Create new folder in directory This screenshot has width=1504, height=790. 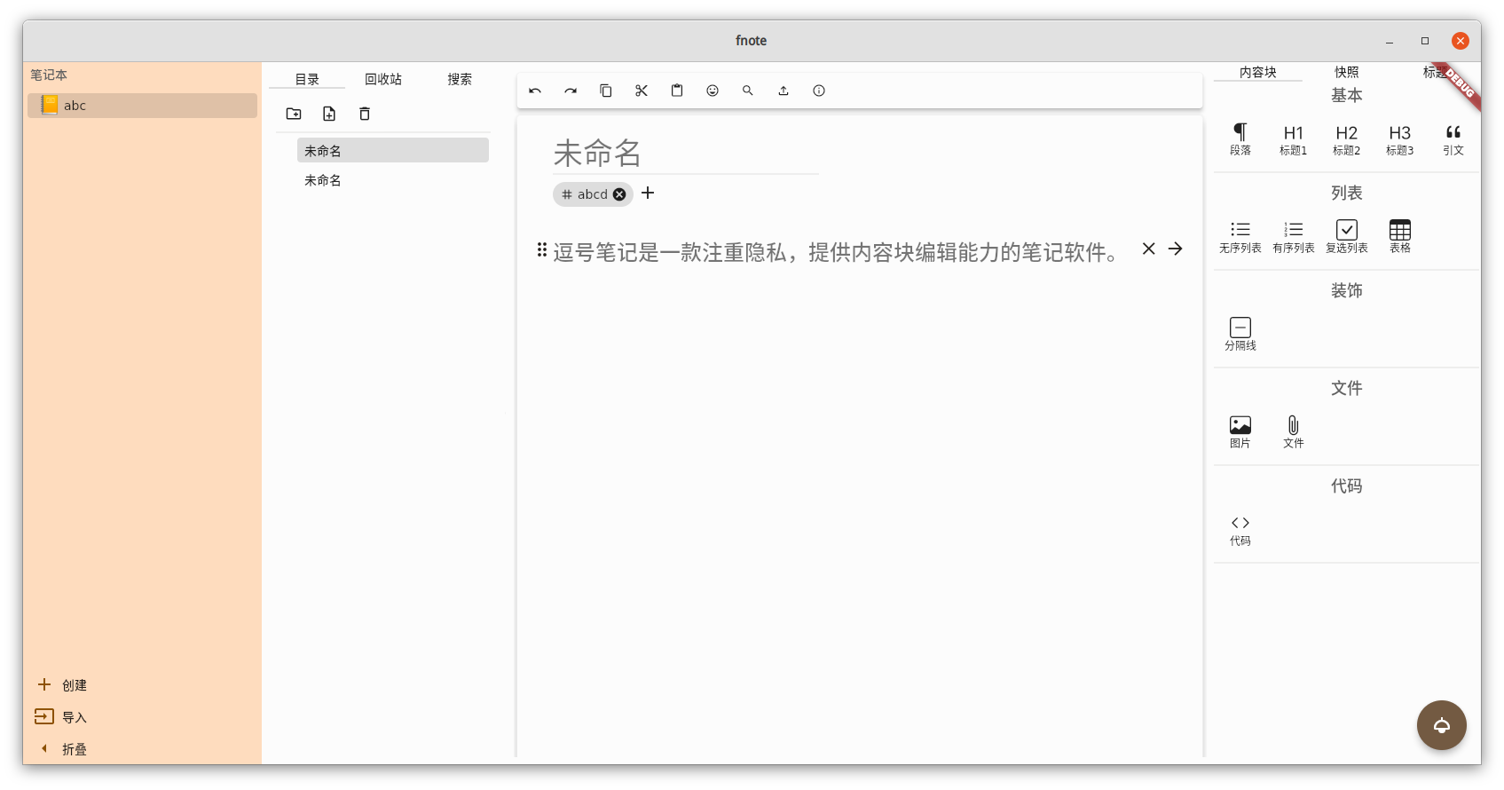[294, 114]
